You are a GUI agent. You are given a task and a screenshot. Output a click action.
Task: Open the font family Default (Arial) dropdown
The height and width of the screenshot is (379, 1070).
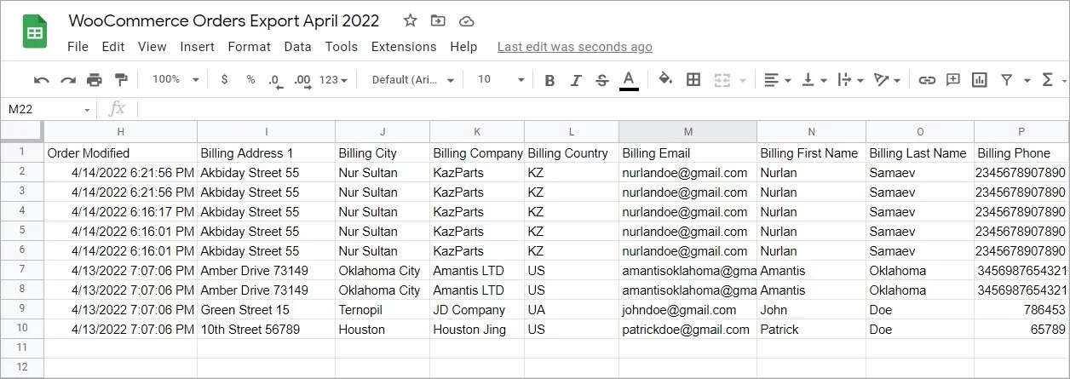[411, 79]
